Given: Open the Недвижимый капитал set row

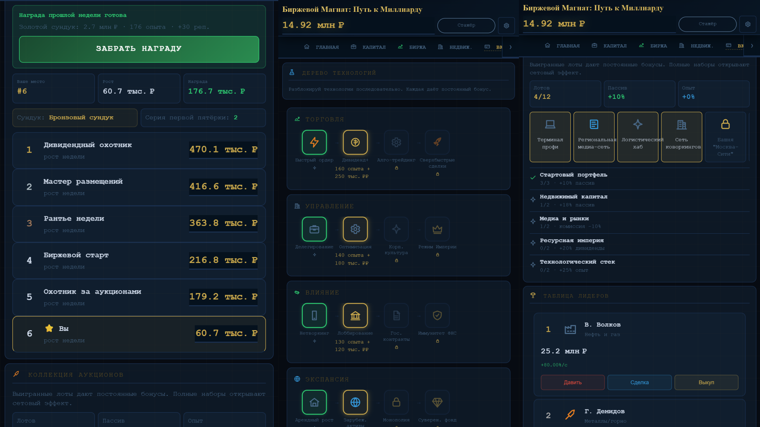Looking at the screenshot, I should click(639, 200).
